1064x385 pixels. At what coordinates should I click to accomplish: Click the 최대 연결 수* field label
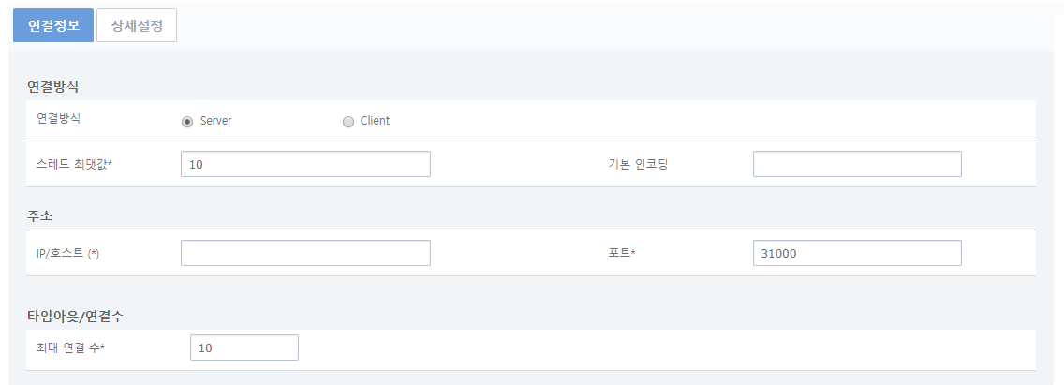pyautogui.click(x=71, y=348)
